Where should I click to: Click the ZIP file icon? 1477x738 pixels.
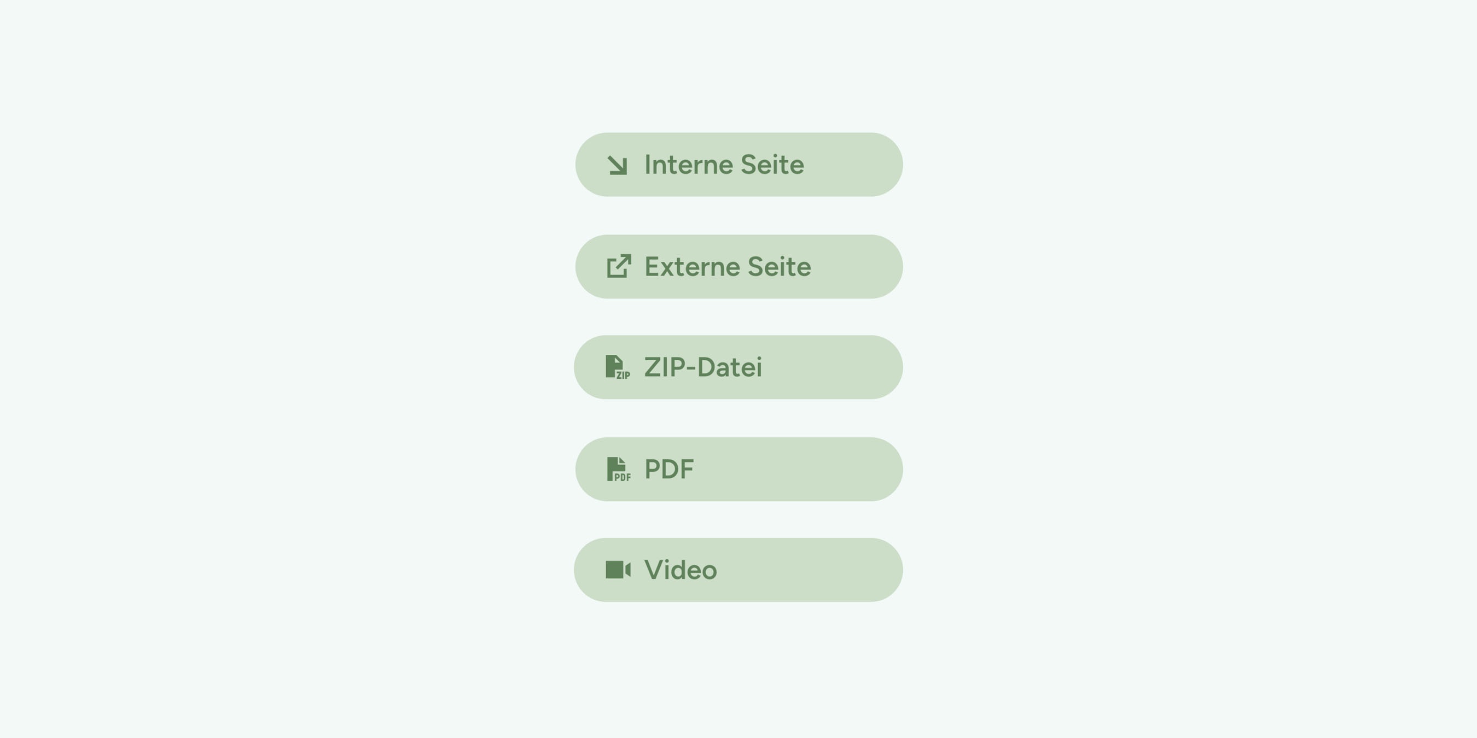[x=618, y=367]
